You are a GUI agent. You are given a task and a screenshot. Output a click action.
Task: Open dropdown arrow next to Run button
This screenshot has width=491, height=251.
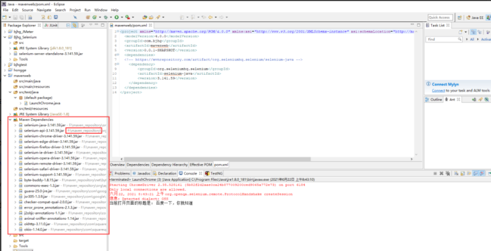click(x=121, y=17)
